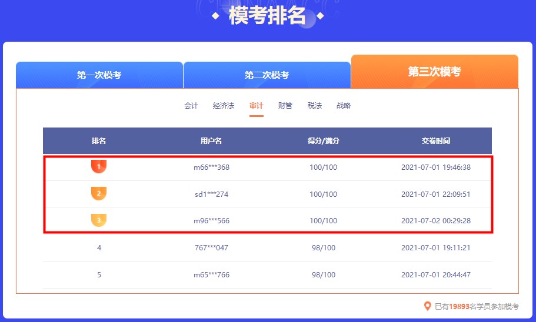
Task: Select username 767***047
Action: (x=212, y=248)
